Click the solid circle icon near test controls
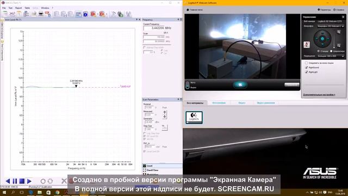The height and width of the screenshot is (196, 348). (43, 181)
